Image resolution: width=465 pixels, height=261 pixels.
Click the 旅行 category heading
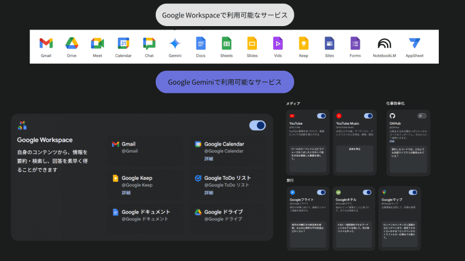coord(289,180)
